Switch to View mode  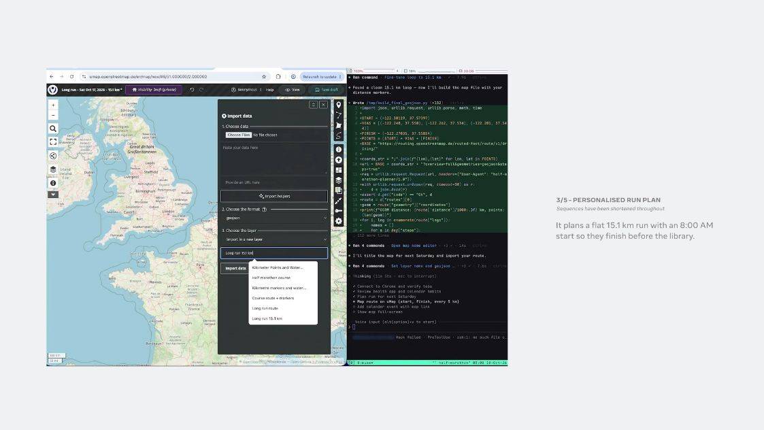pyautogui.click(x=293, y=90)
